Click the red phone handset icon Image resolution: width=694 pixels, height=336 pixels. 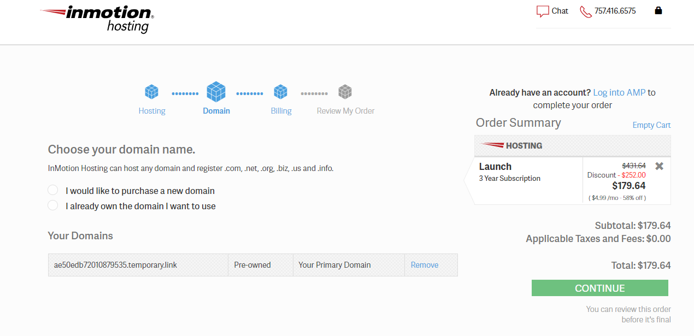[x=586, y=11]
